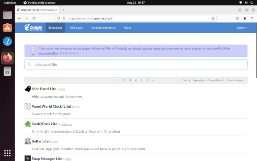Screen dimensions: 257x161
Task: Open the Trash from the dock
Action: click(x=7, y=71)
